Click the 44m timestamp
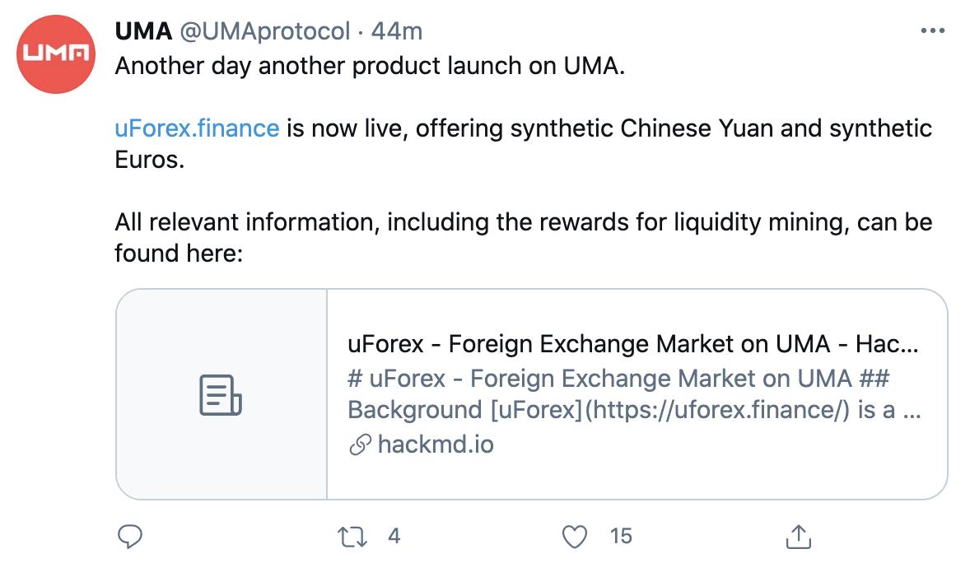The image size is (970, 563). 399,31
